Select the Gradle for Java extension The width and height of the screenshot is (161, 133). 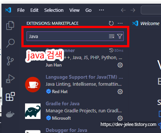pyautogui.click(x=74, y=111)
